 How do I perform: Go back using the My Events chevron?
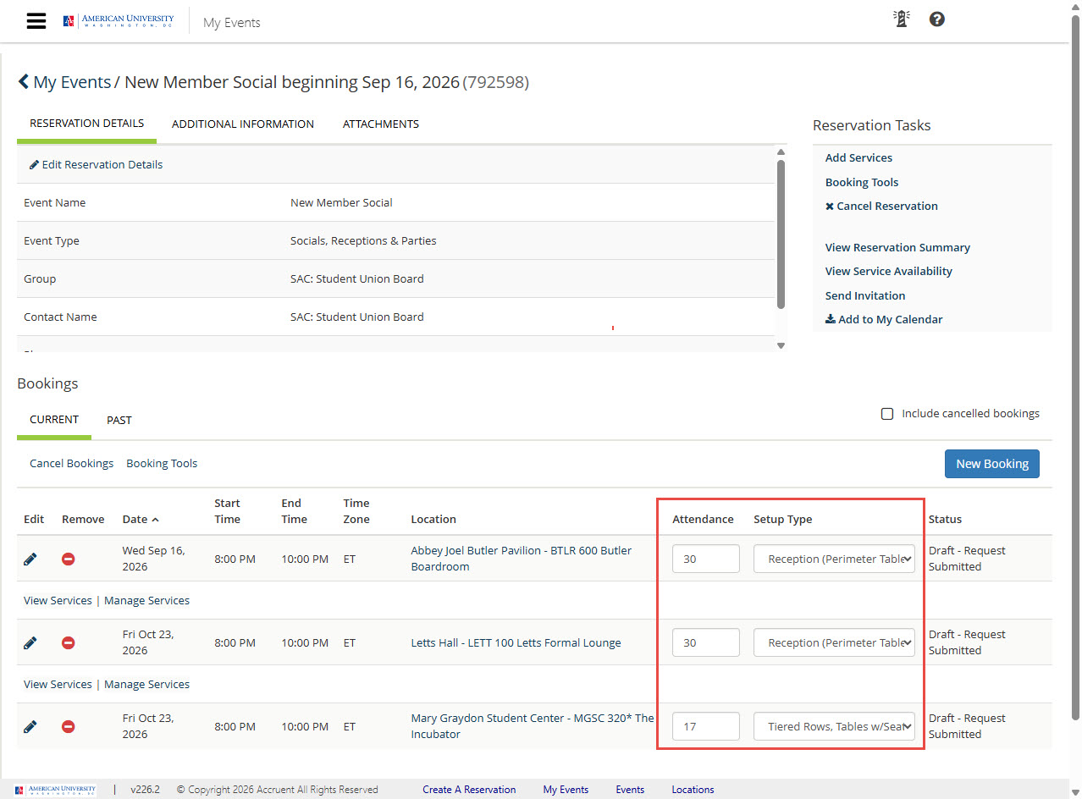tap(23, 82)
